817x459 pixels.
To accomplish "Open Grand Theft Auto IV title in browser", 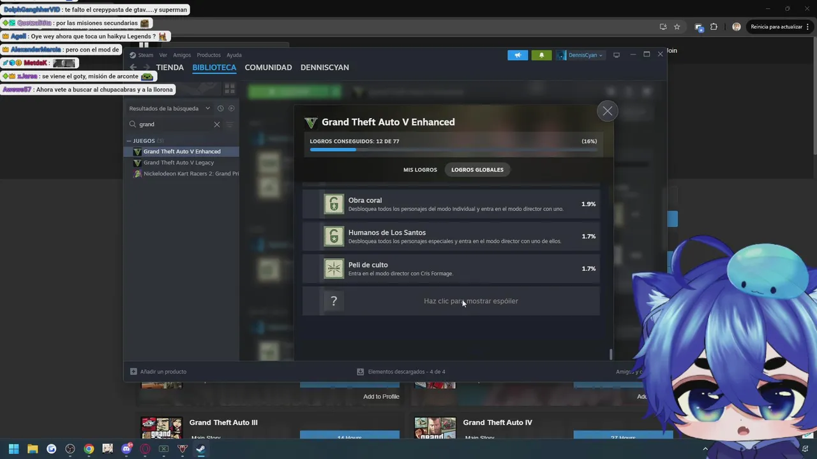I will pyautogui.click(x=497, y=423).
